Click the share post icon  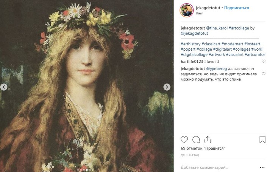coord(207,139)
